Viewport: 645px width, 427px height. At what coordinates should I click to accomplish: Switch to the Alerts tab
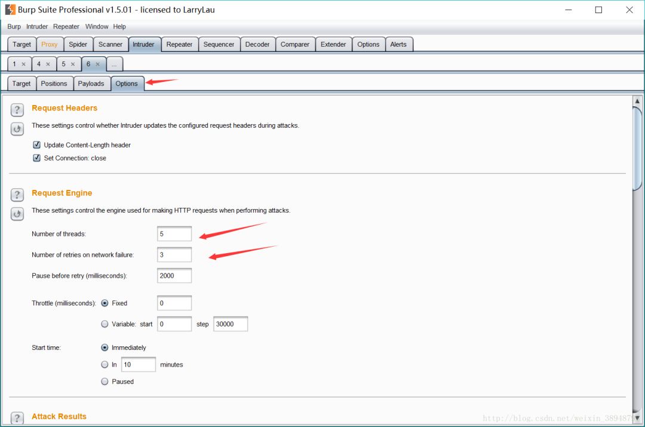coord(398,44)
